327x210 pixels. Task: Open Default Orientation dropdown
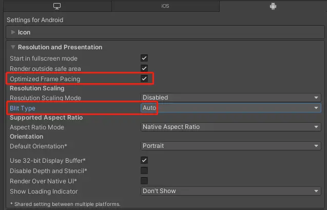tap(230, 146)
